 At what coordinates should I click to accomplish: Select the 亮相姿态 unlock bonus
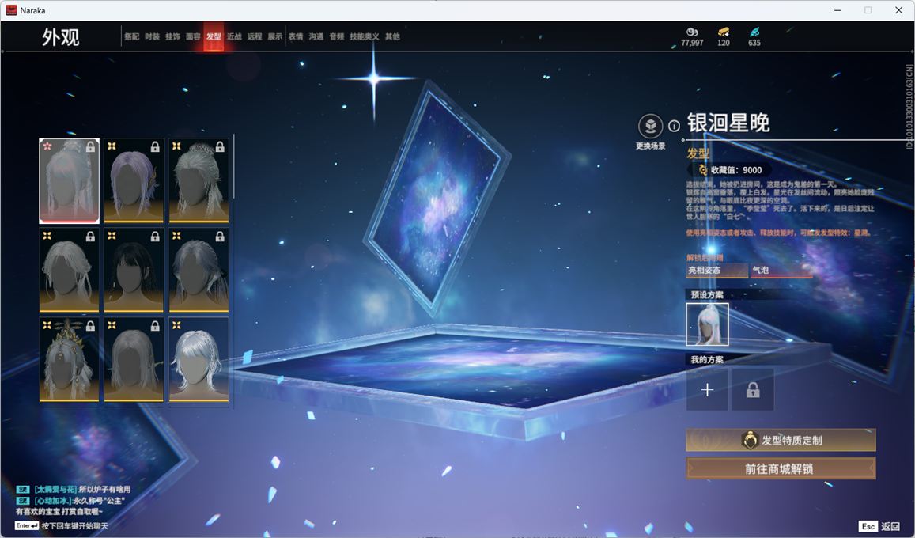click(716, 271)
